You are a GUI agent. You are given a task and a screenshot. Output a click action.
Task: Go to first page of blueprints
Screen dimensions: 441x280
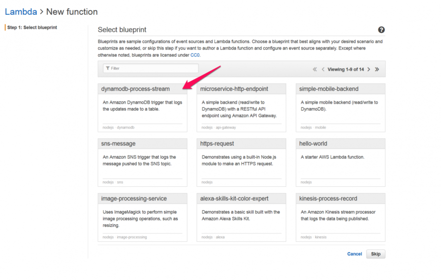(x=315, y=69)
